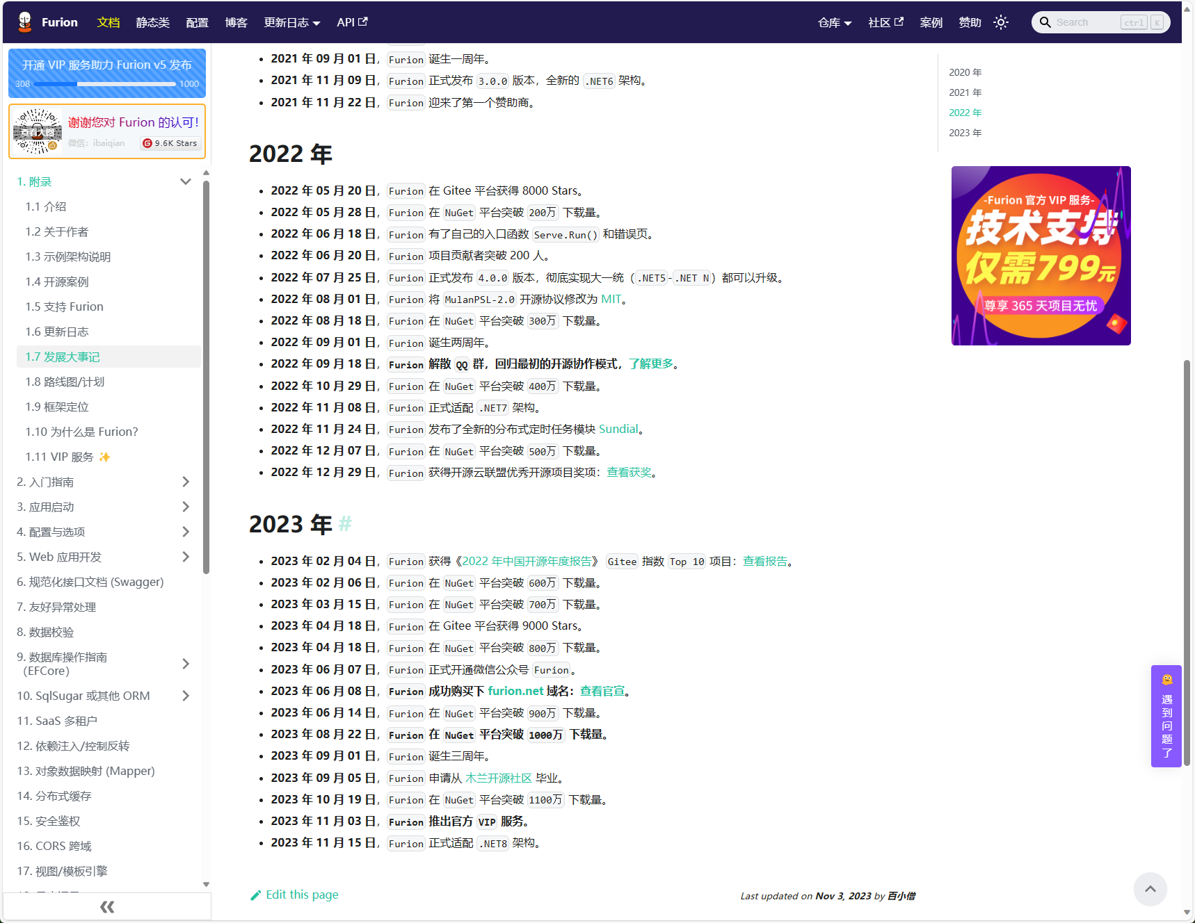Viewport: 1195px width, 923px height.
Task: Open sidebar item 1.11 VIP 服务
Action: pos(109,457)
